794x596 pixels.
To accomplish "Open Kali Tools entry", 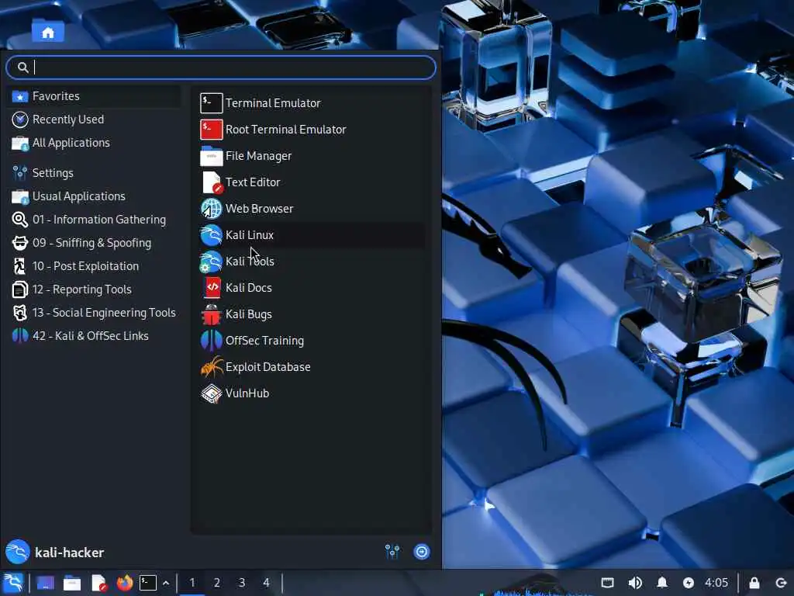I will (312, 261).
